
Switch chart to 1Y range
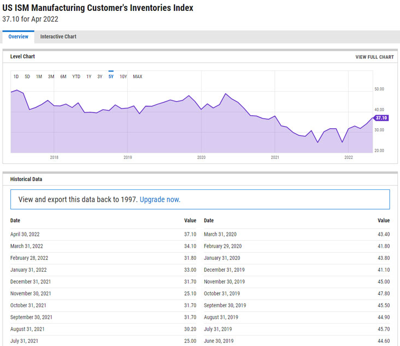point(89,76)
